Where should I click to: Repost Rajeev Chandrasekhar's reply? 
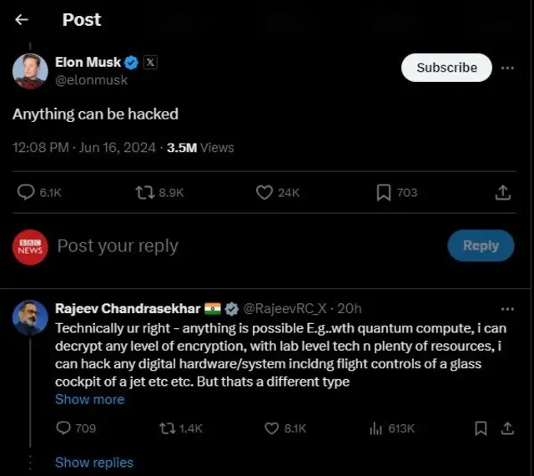tap(167, 428)
